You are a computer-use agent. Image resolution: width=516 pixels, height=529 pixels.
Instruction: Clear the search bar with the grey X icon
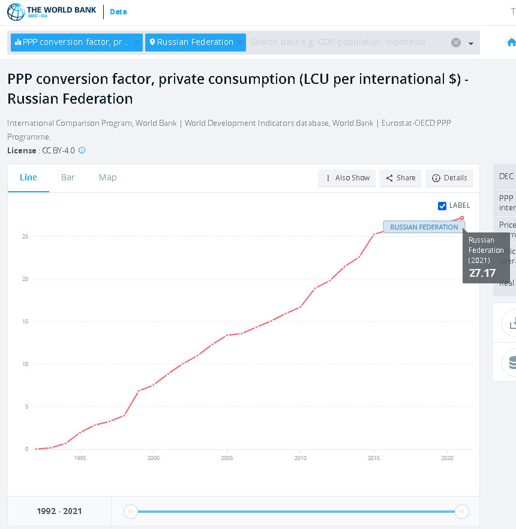coord(456,43)
